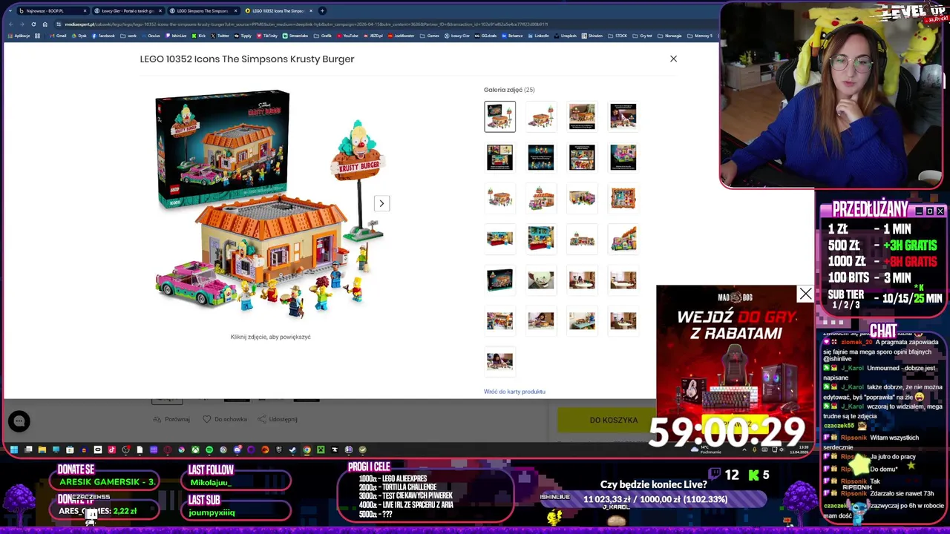Open the Dysk bookmark
Screen dimensions: 950x534
(79, 36)
